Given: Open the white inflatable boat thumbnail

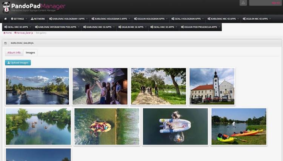Looking at the screenshot, I should click(175, 127).
